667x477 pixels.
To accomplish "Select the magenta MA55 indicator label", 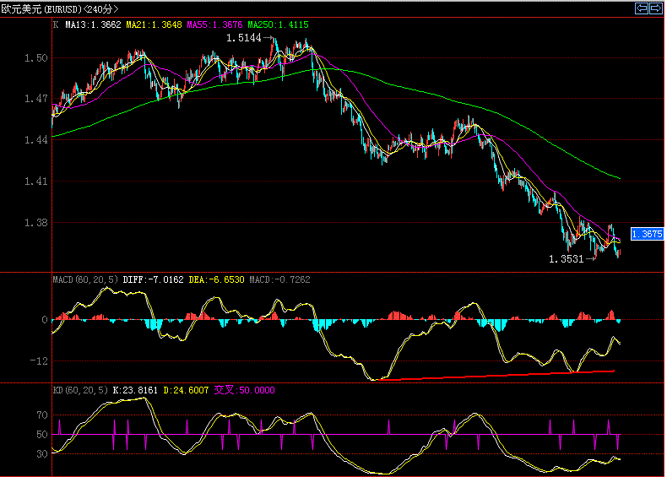I will point(213,25).
